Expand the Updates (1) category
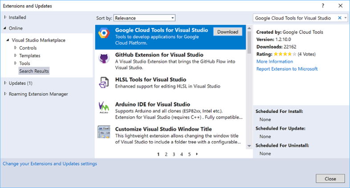The width and height of the screenshot is (350, 188). pos(5,83)
